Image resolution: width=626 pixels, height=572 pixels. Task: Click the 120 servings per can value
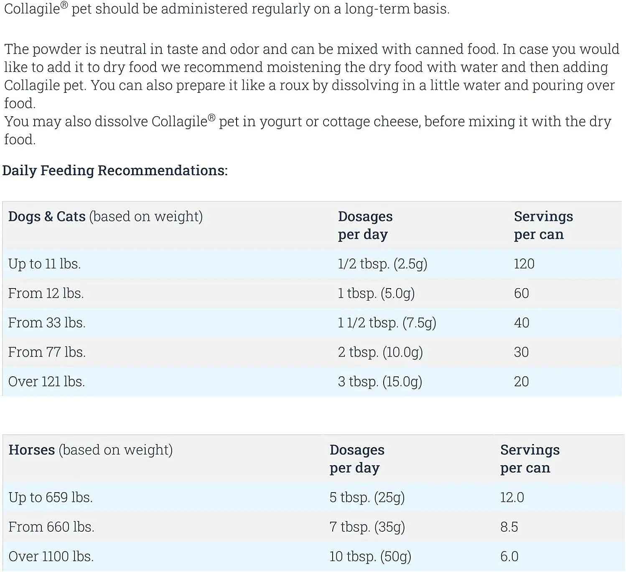pos(524,264)
